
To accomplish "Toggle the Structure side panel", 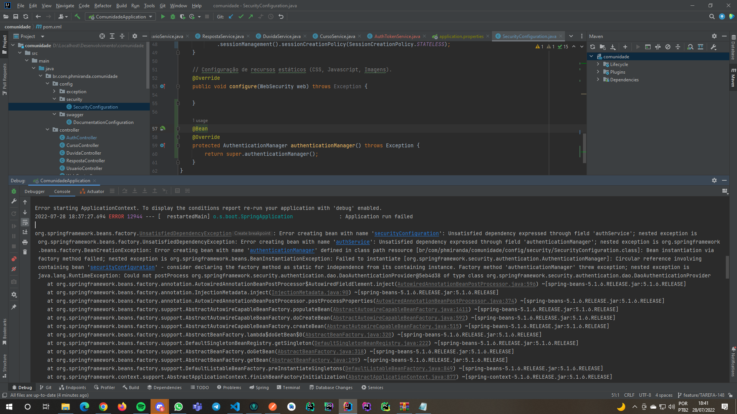I will pyautogui.click(x=5, y=366).
